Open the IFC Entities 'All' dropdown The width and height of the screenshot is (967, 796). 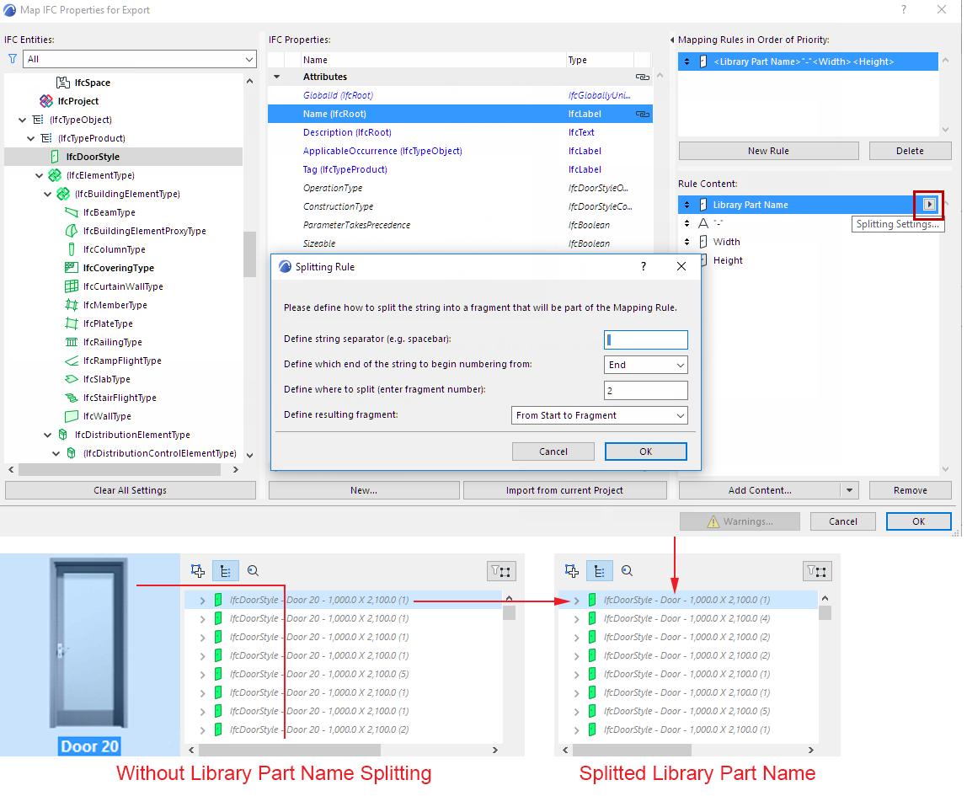[140, 59]
